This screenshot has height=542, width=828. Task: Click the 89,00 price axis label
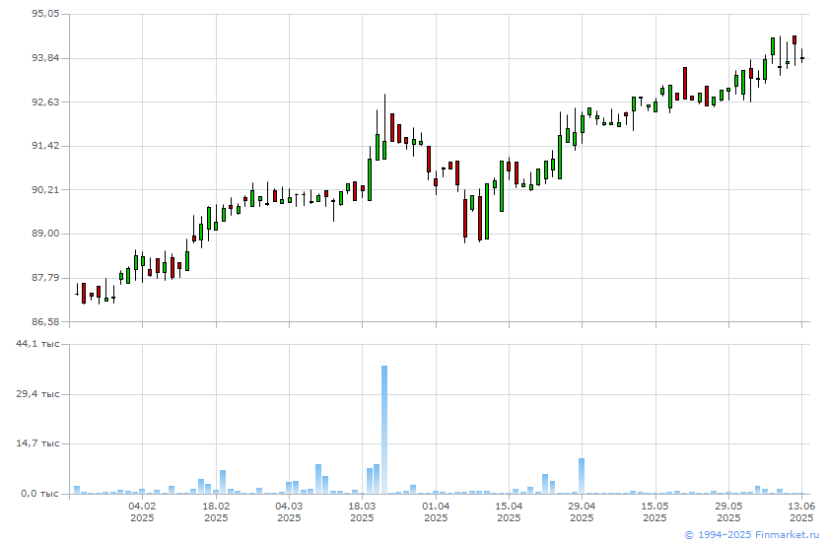[45, 234]
